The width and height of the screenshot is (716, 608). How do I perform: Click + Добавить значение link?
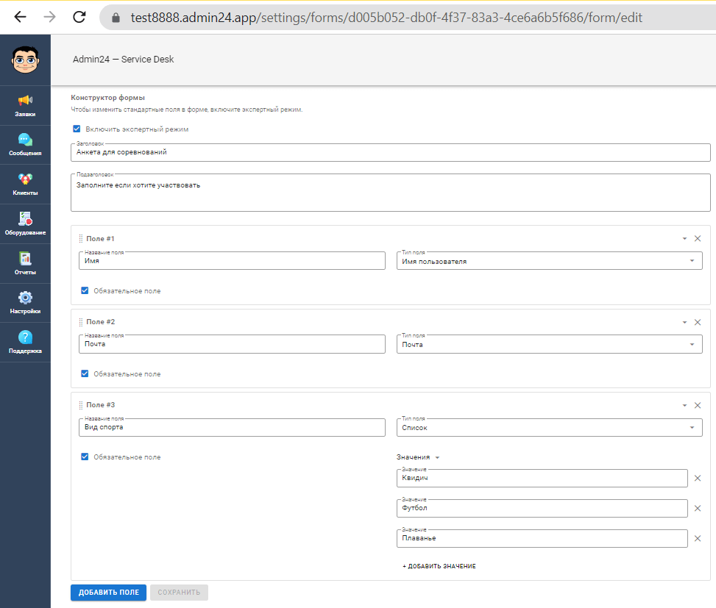[x=439, y=566]
